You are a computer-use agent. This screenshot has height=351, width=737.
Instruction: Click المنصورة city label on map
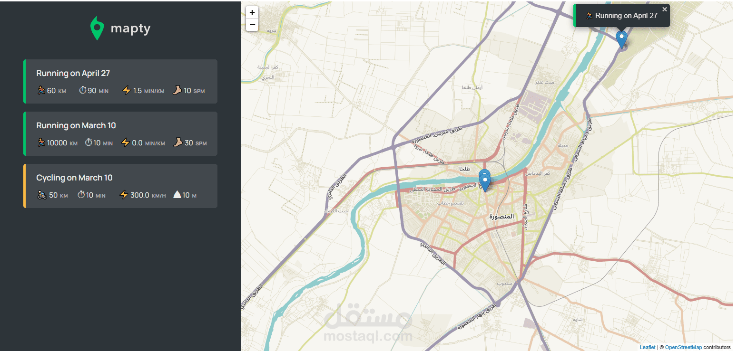pyautogui.click(x=501, y=216)
